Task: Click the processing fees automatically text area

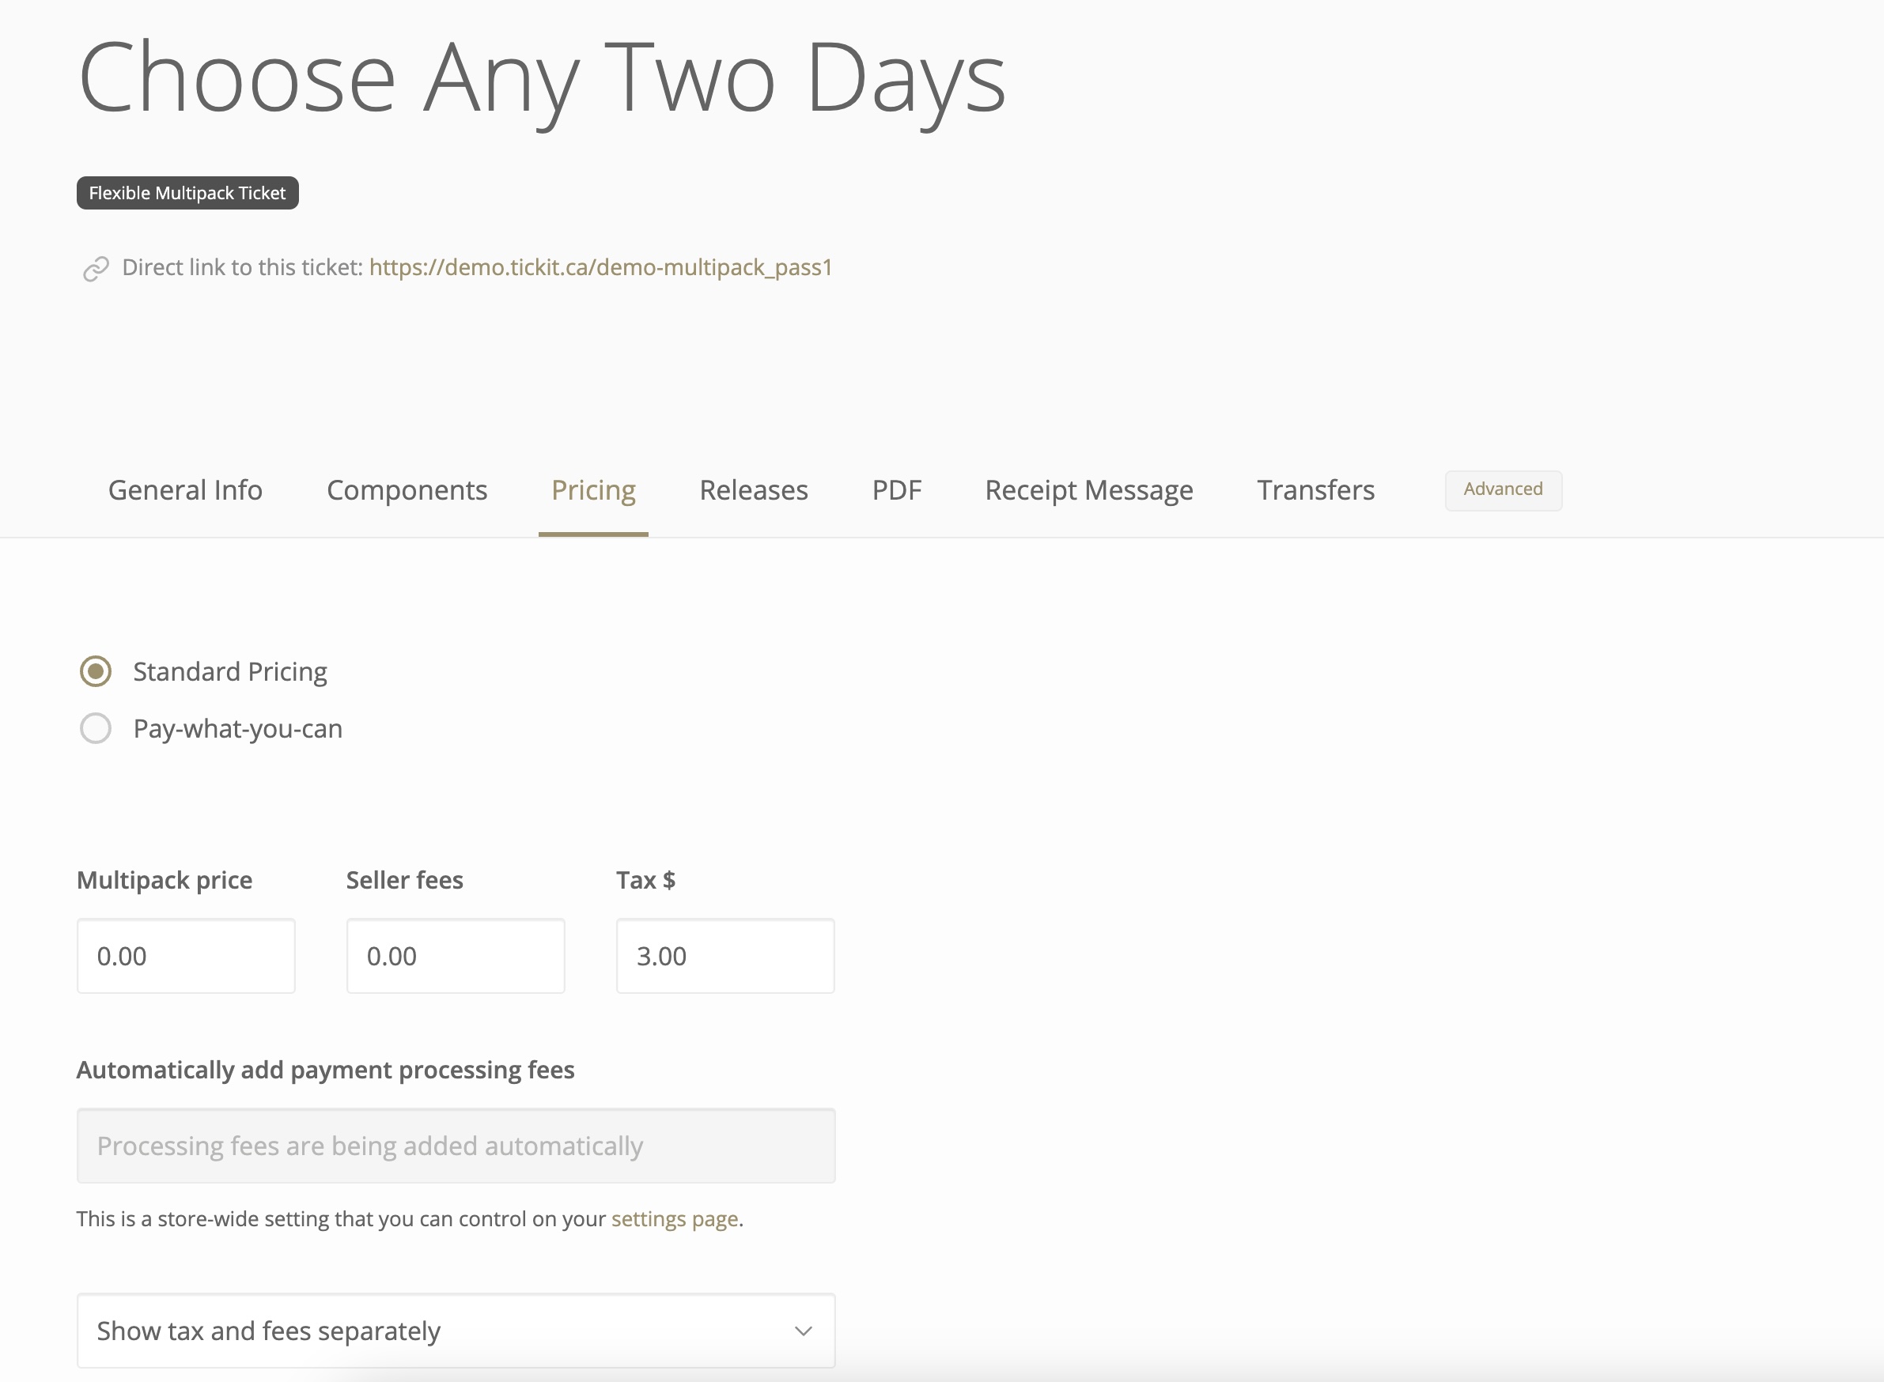Action: pos(458,1145)
